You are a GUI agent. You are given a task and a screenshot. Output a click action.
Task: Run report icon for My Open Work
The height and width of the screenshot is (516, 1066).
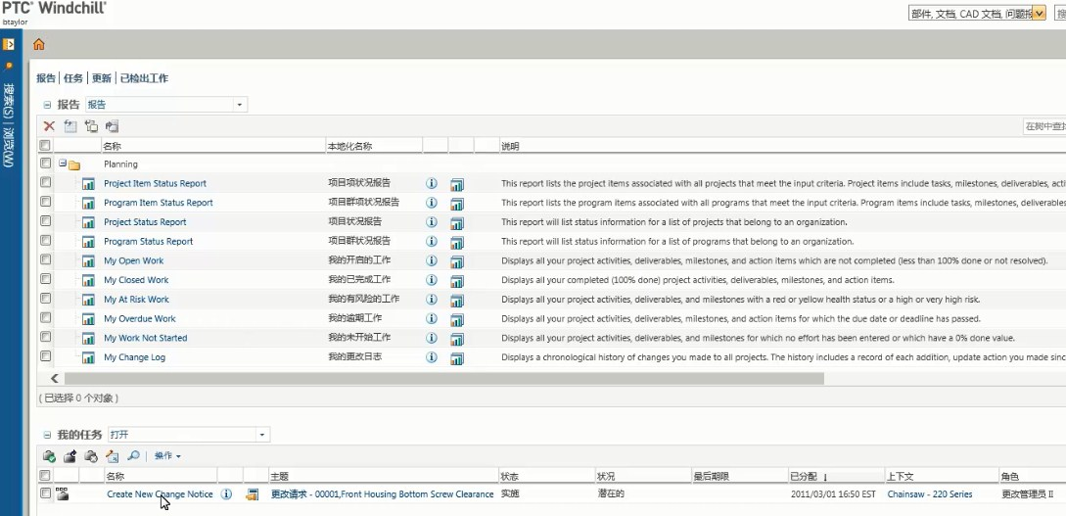tap(457, 261)
